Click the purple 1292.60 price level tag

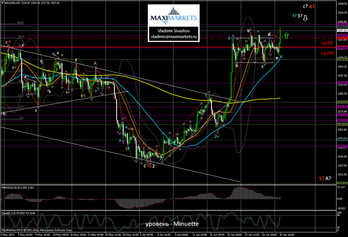click(342, 83)
